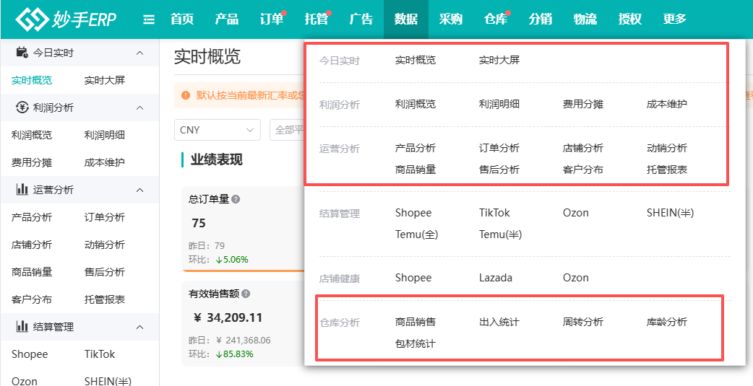Screen dimensions: 753x386
Task: Click the chart icon of 结算管理 sidebar section
Action: pyautogui.click(x=22, y=327)
